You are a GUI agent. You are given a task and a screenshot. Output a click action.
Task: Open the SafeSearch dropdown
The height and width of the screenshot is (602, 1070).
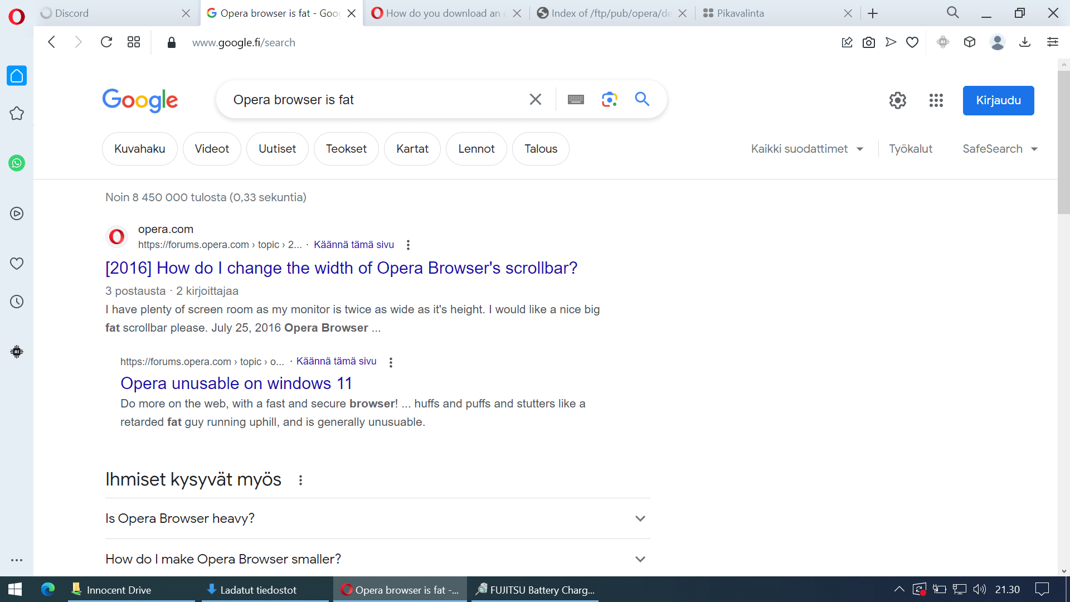click(x=1000, y=149)
